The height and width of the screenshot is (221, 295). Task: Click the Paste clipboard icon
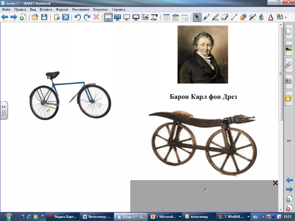click(x=57, y=17)
